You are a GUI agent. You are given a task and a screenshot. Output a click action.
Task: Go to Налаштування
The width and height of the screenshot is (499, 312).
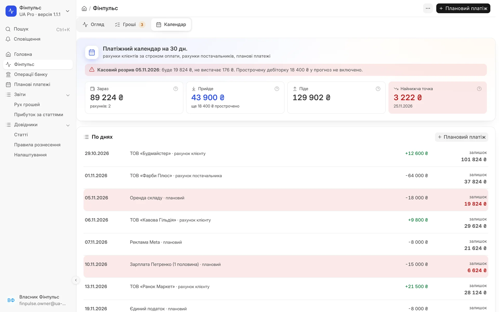pyautogui.click(x=38, y=155)
